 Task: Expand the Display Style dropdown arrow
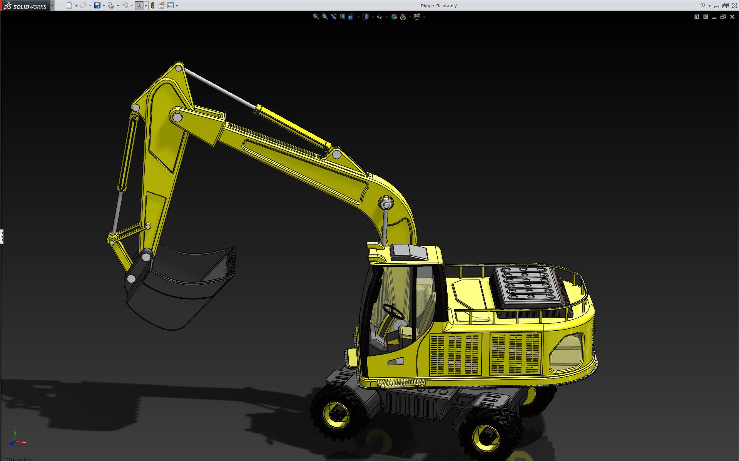(373, 17)
